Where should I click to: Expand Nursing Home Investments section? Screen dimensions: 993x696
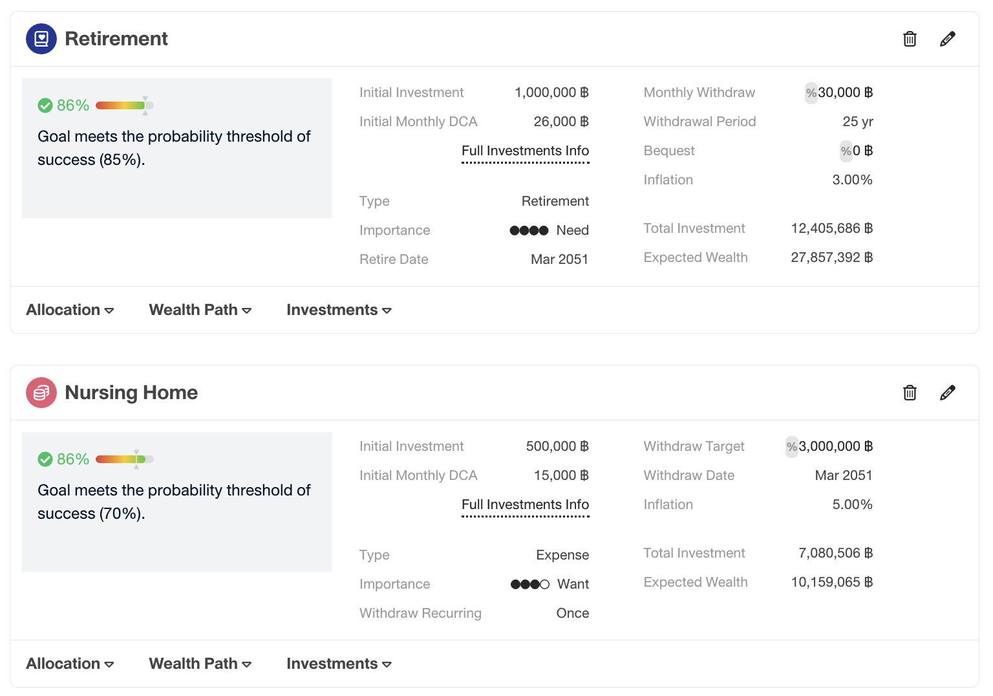coord(339,664)
